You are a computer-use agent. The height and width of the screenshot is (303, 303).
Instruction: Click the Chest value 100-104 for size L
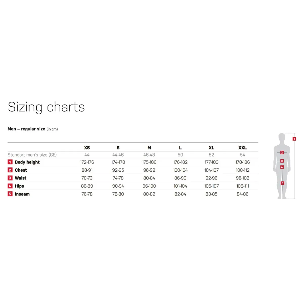click(180, 170)
